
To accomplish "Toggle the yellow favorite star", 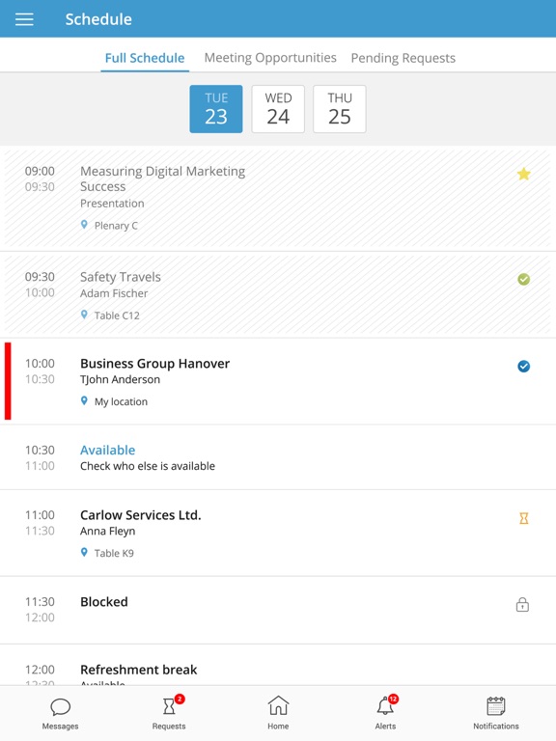I will pyautogui.click(x=523, y=174).
